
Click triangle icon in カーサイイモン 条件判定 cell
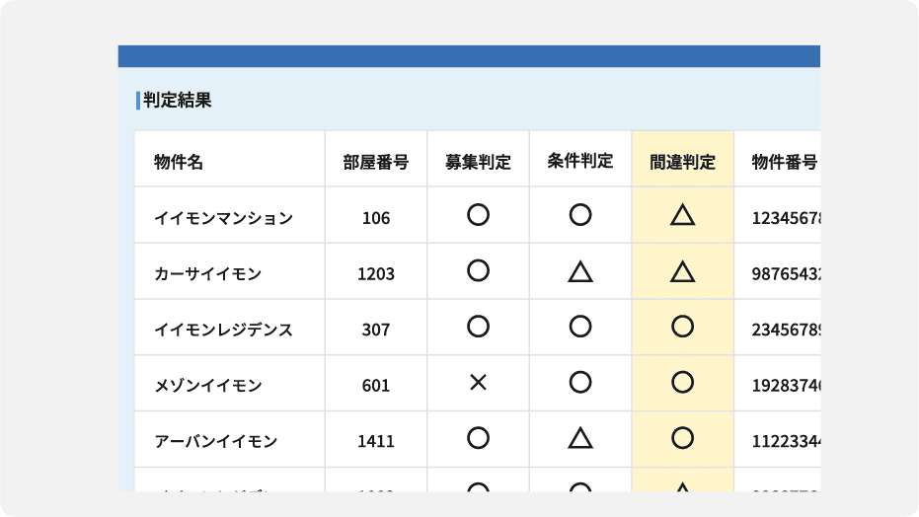pos(580,271)
